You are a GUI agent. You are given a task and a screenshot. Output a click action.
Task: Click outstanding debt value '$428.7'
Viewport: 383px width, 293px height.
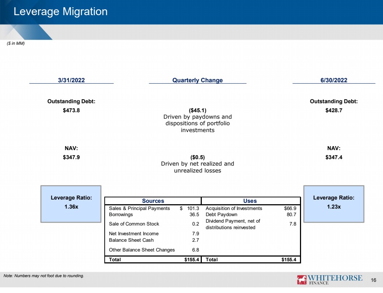click(334, 110)
